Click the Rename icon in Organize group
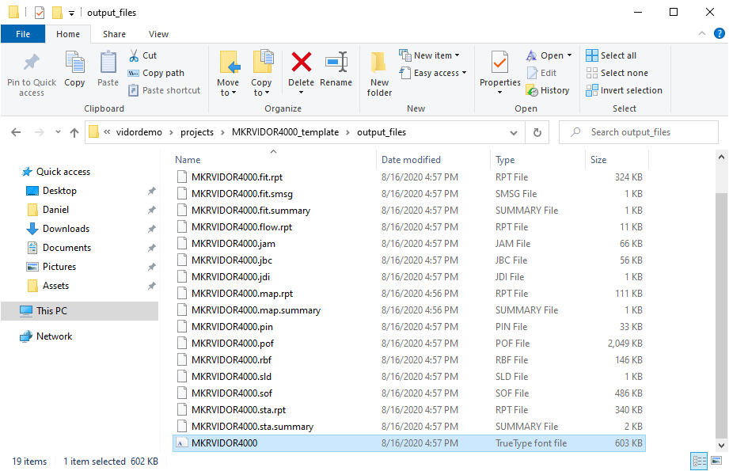Screen dimensions: 729x471 pos(336,63)
